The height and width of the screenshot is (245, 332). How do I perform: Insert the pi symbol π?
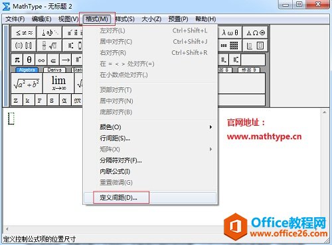coord(17,60)
